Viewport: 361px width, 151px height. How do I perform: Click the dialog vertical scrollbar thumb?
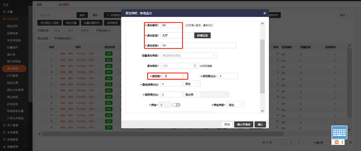pyautogui.click(x=263, y=67)
